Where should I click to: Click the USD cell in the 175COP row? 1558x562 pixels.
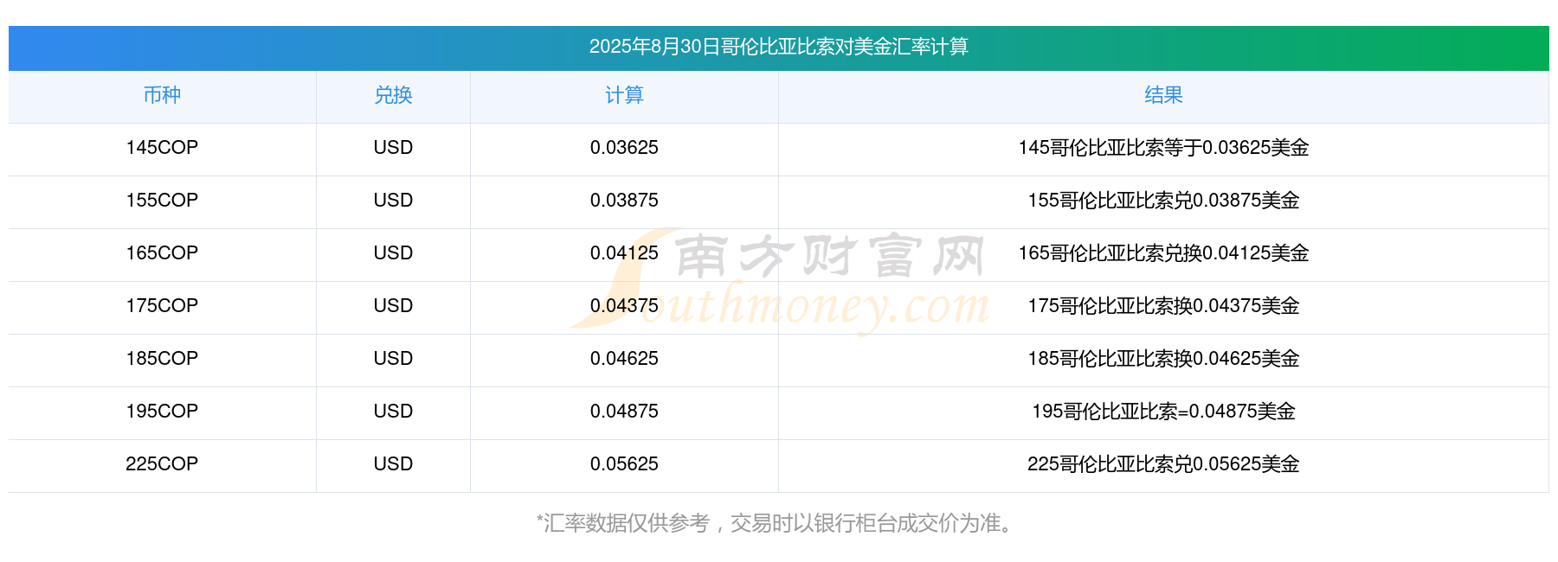(x=393, y=306)
